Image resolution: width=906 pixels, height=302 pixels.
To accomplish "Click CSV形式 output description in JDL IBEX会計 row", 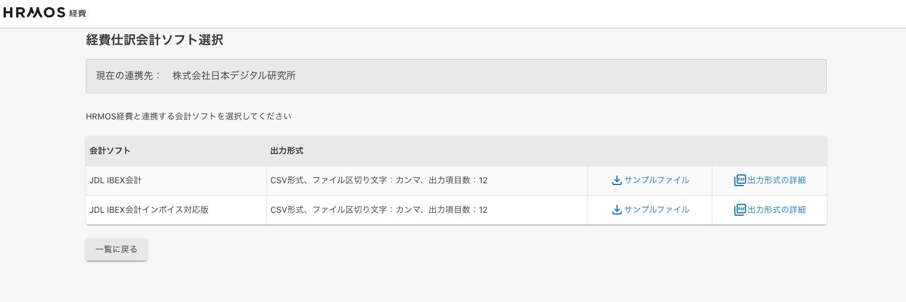I will pos(378,180).
